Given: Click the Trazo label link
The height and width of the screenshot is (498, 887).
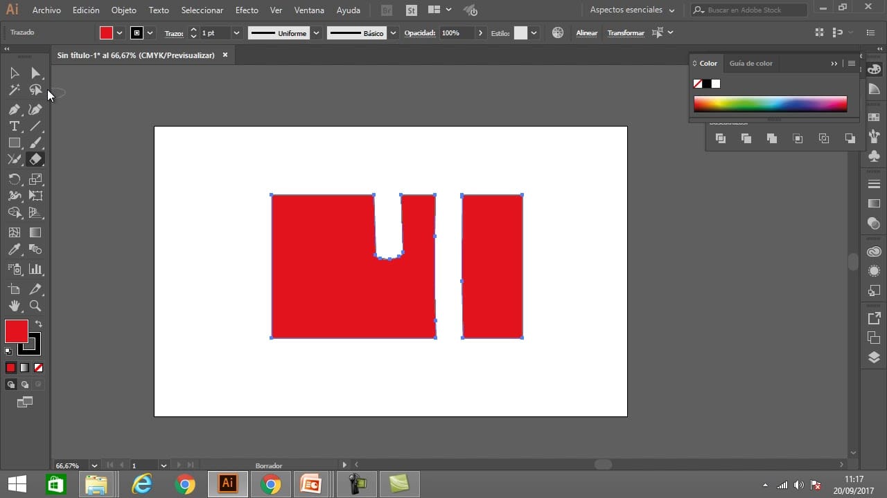Looking at the screenshot, I should 173,33.
